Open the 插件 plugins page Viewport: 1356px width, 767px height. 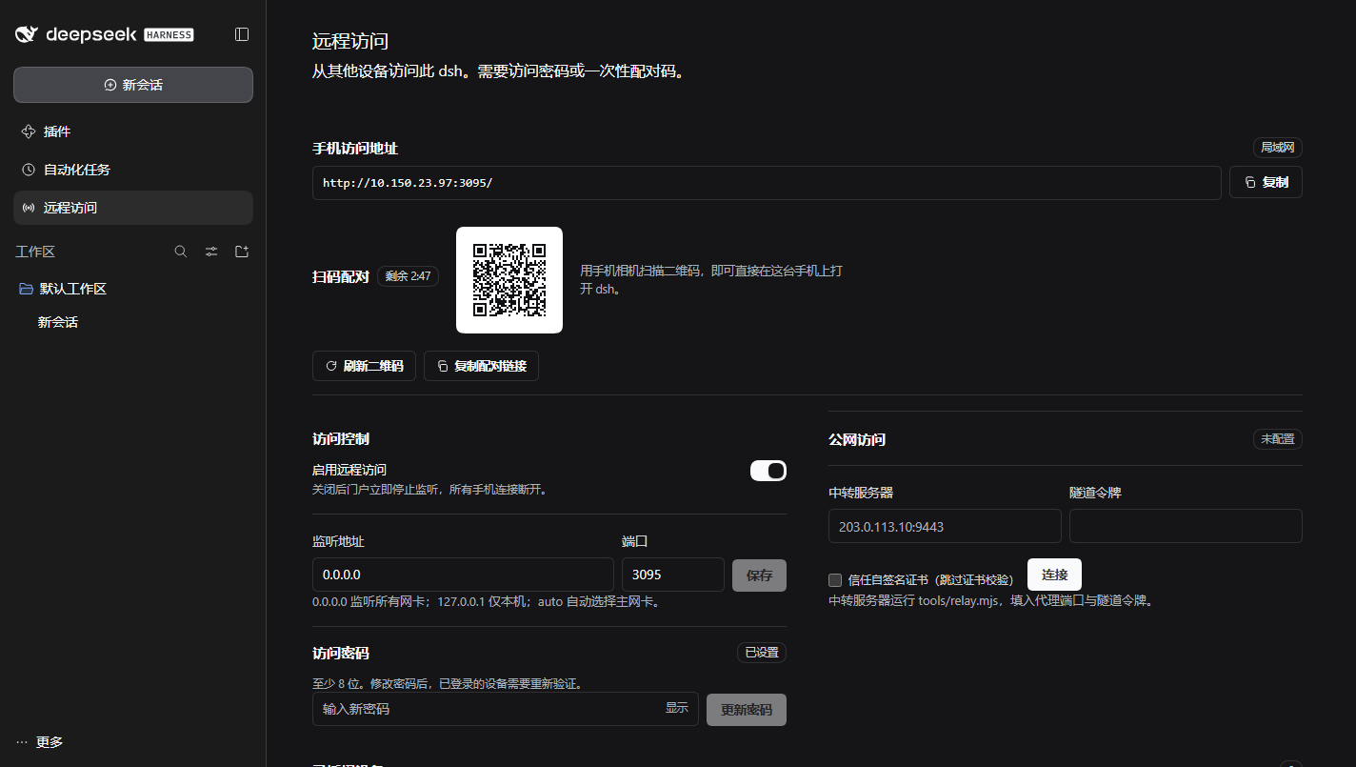click(x=133, y=131)
